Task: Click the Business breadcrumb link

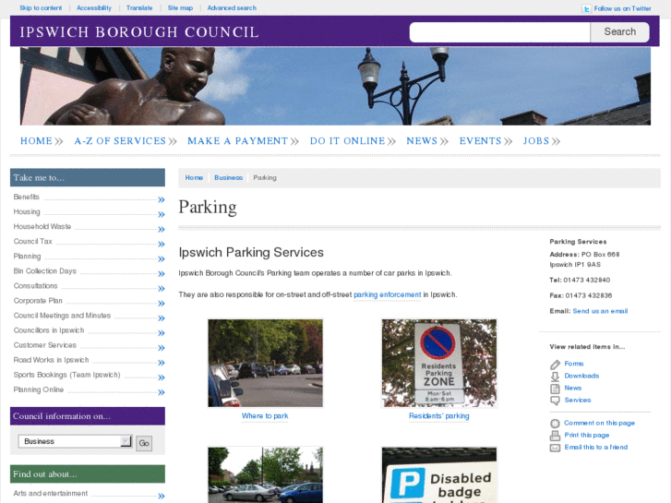Action: pos(229,177)
